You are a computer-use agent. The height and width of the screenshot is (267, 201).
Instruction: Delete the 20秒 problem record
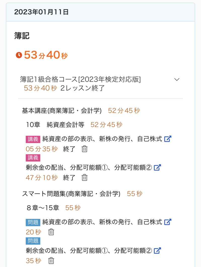pos(51,232)
